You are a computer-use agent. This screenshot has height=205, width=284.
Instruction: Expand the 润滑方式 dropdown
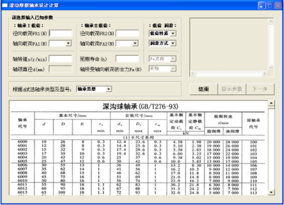[173, 43]
